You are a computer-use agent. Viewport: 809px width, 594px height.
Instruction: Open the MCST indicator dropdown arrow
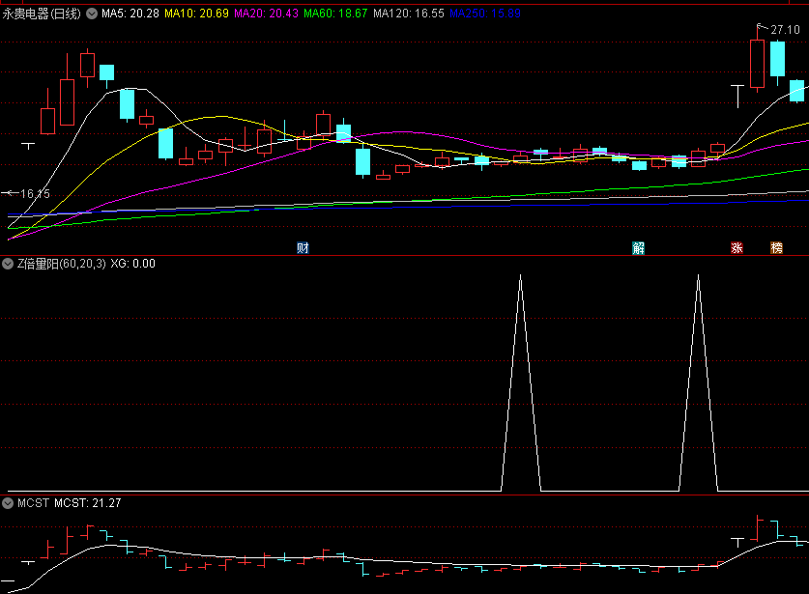click(8, 503)
